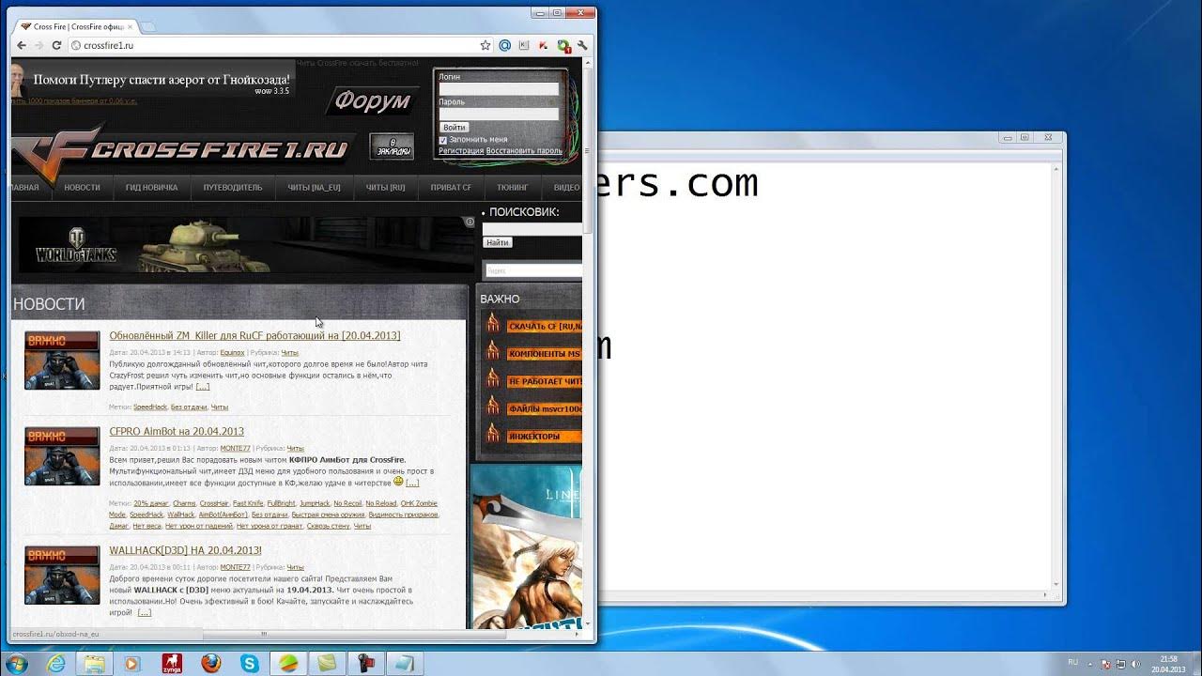Click the address bar showing crossfire1.ru

point(272,45)
